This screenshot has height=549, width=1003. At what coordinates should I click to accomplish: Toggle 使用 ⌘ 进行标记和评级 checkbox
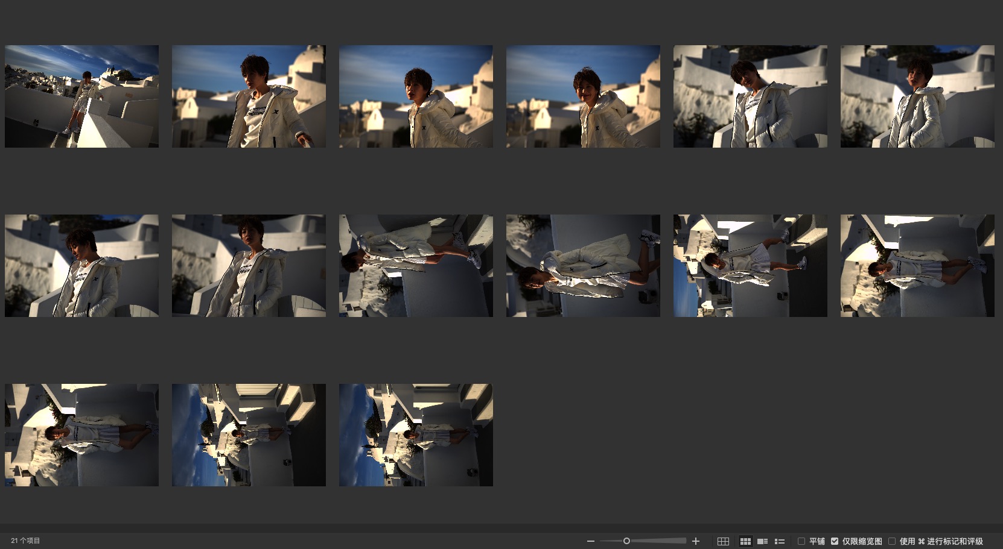892,541
